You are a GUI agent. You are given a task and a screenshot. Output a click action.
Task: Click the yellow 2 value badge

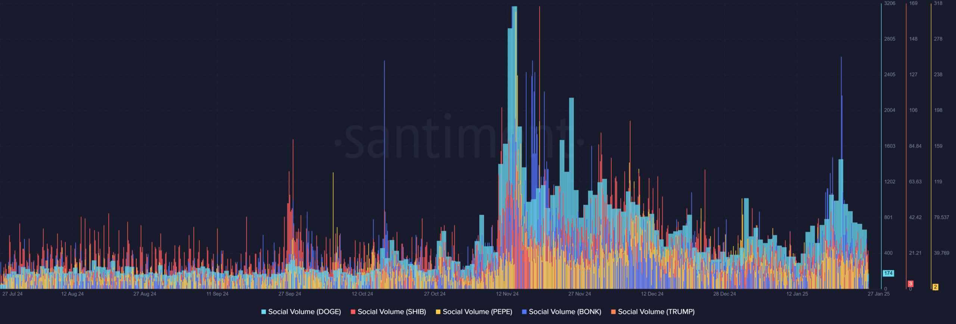click(x=935, y=287)
